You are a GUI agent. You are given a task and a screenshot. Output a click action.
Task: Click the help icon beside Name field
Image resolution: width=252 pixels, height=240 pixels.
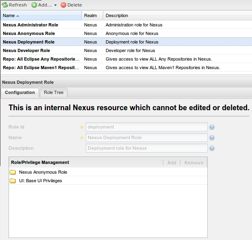point(212,137)
